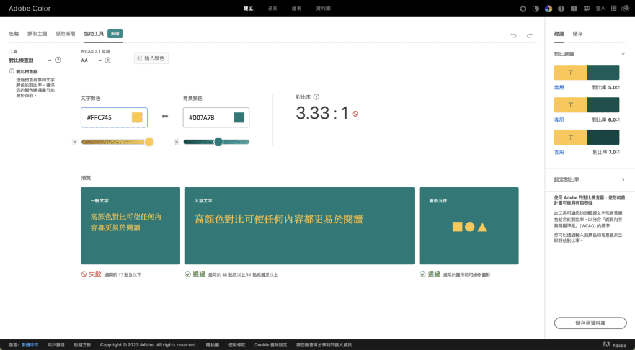The height and width of the screenshot is (350, 635).
Task: Toggle the dark mode moon icon
Action: 536,9
